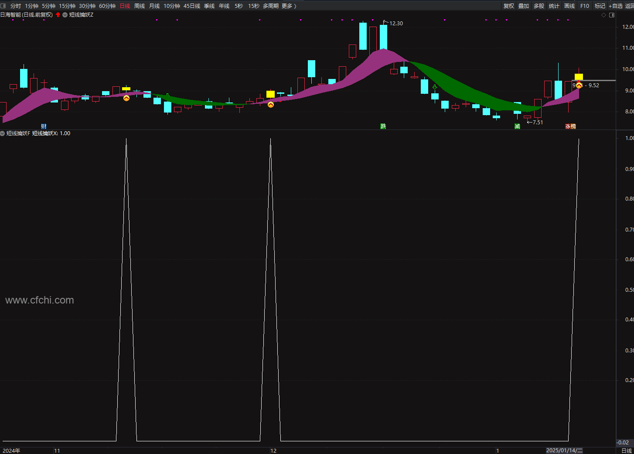Click the 跌 event marker

[x=383, y=126]
